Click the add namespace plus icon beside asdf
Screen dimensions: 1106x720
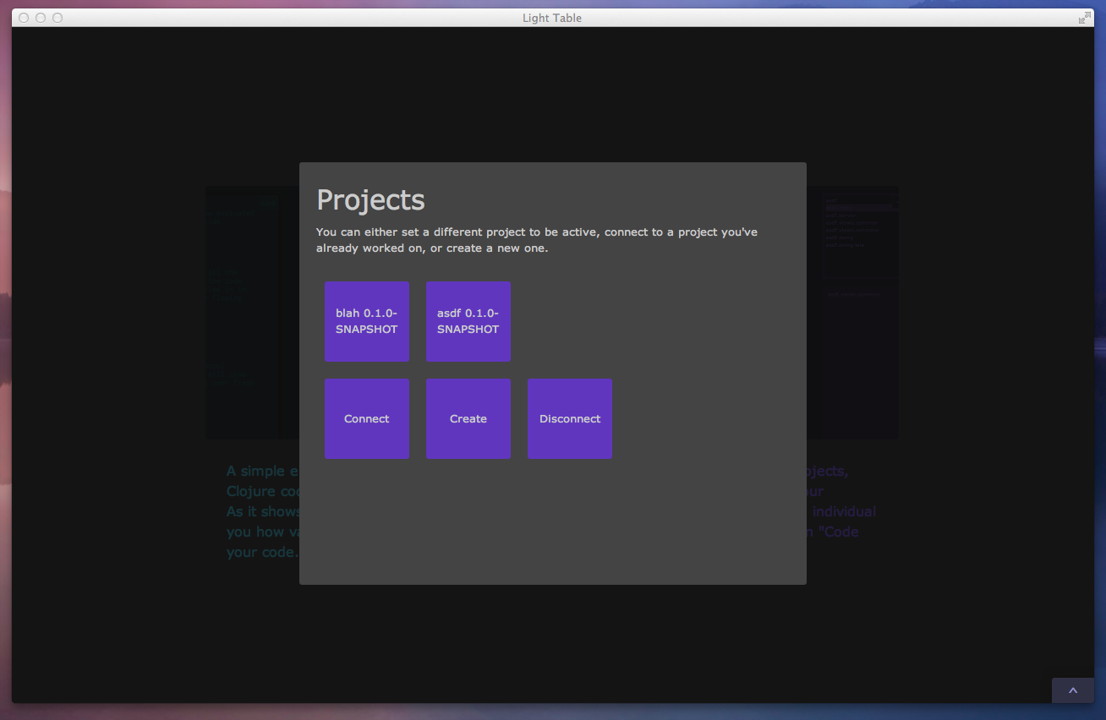(896, 202)
